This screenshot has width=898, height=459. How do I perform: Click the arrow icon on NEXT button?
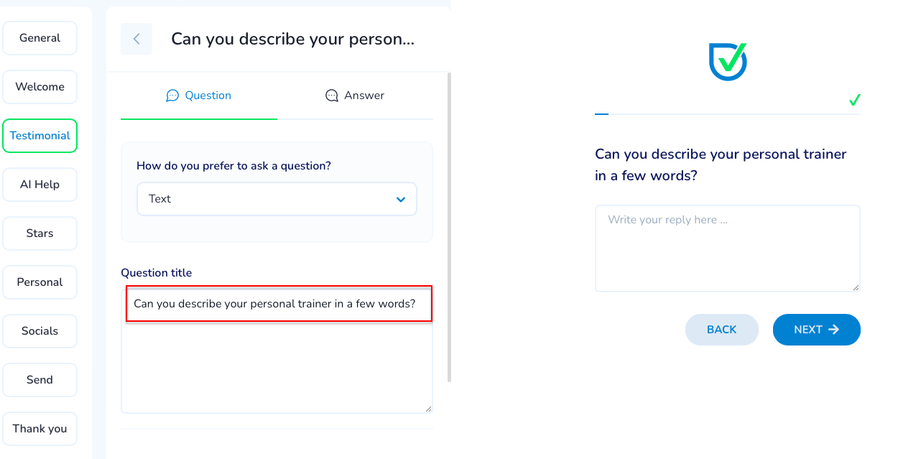tap(834, 330)
